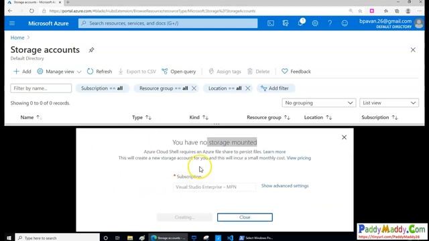Screen dimensions: 429x241
Task: Open Task View on taskbar
Action: 117,238
